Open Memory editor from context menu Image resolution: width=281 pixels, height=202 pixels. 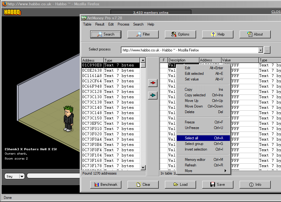point(204,159)
